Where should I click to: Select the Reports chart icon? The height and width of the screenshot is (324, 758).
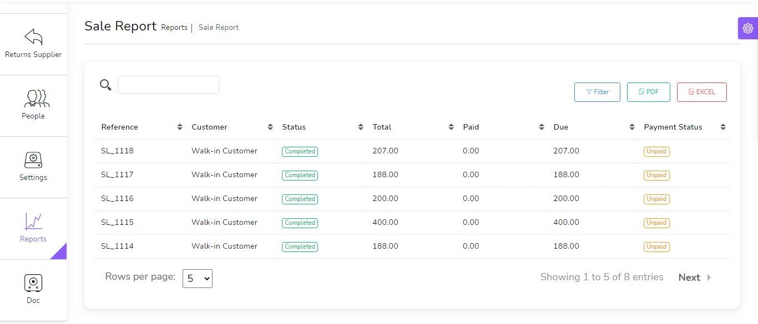(x=33, y=222)
